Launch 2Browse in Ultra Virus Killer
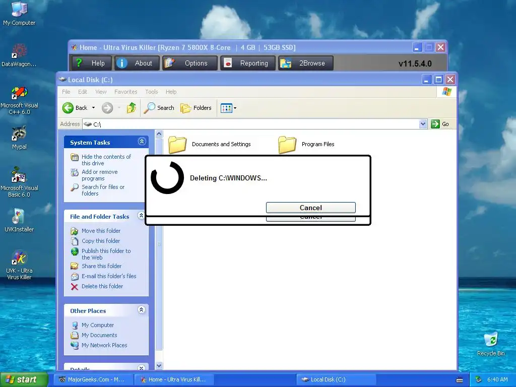This screenshot has width=516, height=387. click(x=306, y=63)
